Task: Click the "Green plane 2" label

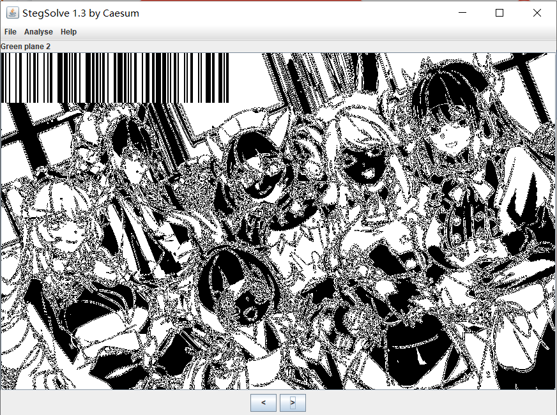Action: click(26, 46)
